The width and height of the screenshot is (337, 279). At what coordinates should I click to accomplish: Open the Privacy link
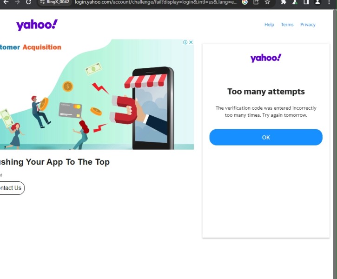point(308,25)
